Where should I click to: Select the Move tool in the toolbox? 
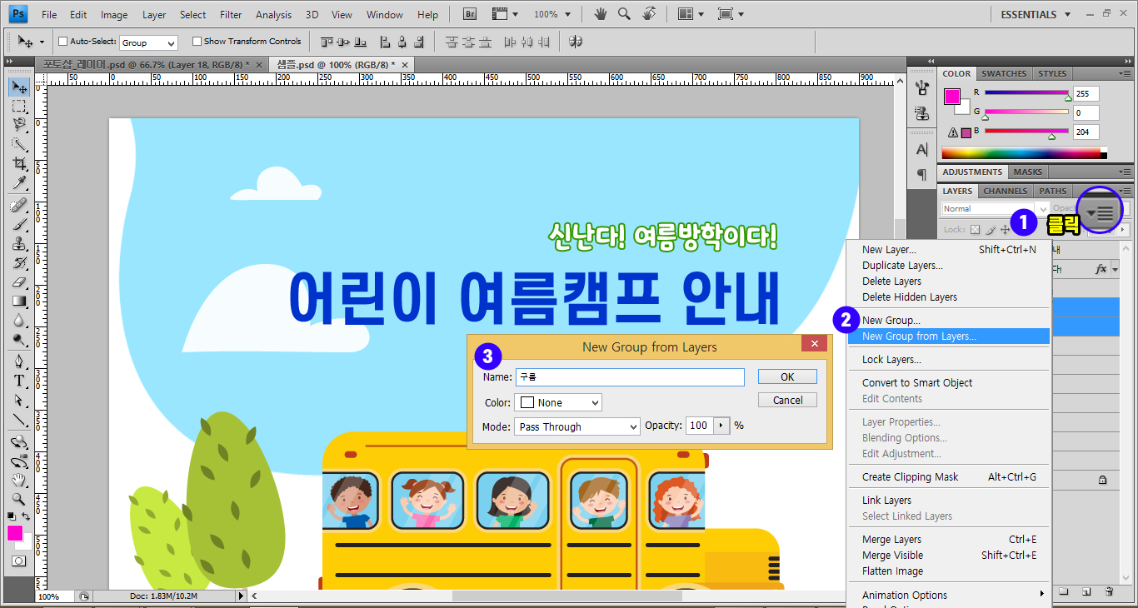tap(19, 87)
